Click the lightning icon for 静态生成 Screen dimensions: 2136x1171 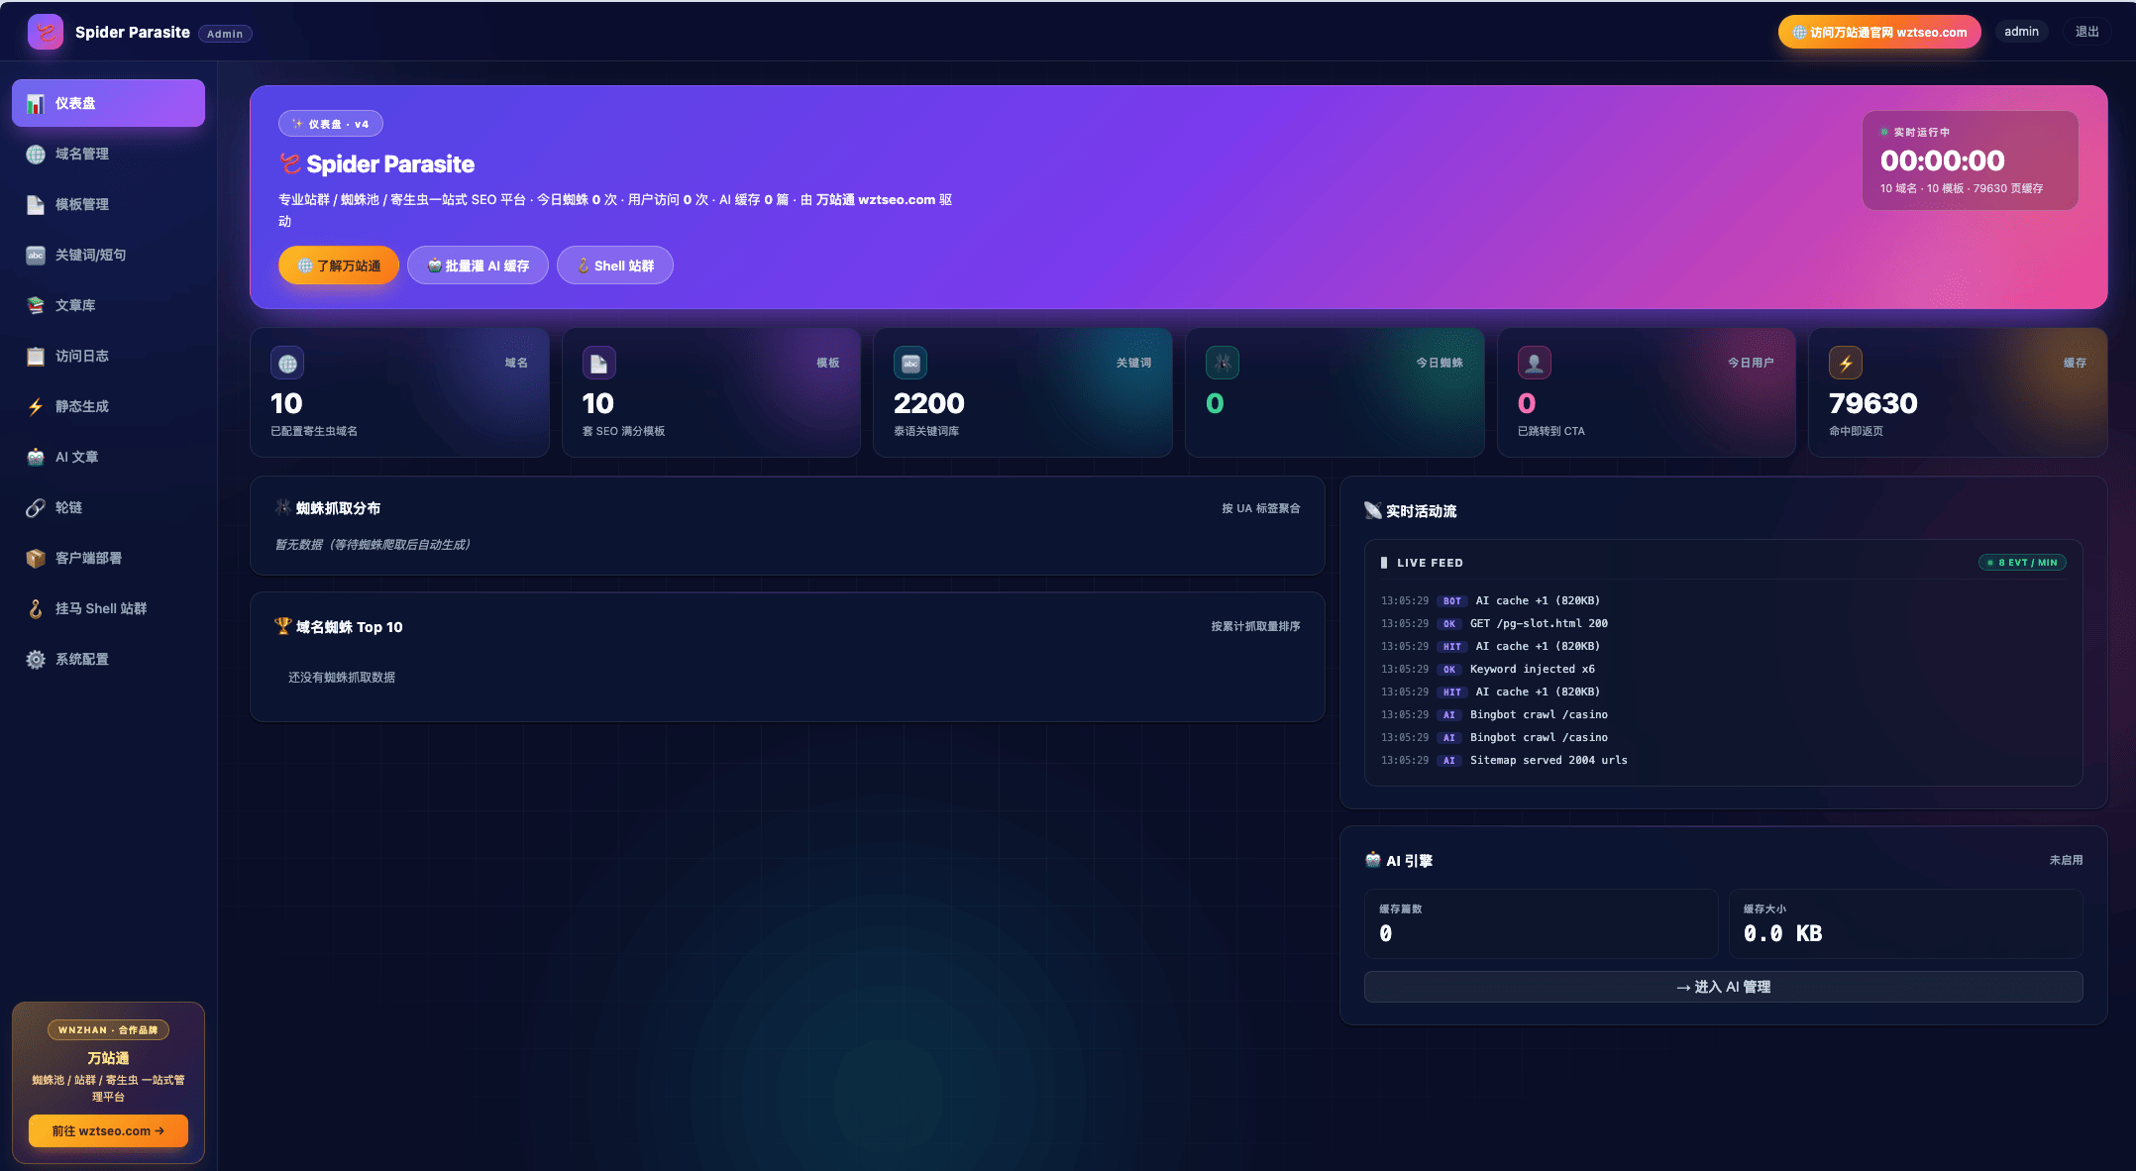pos(36,407)
